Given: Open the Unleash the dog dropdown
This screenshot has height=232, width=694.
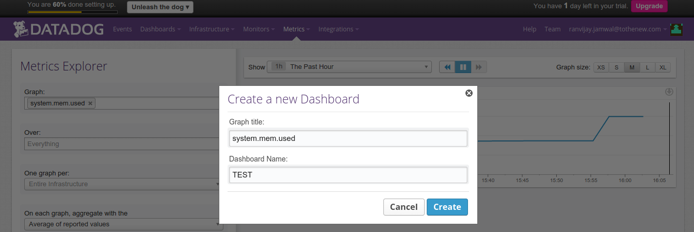Looking at the screenshot, I should point(160,7).
